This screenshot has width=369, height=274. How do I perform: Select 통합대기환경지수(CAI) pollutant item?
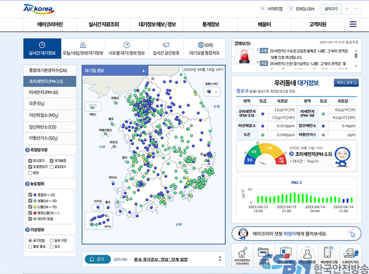click(x=50, y=70)
